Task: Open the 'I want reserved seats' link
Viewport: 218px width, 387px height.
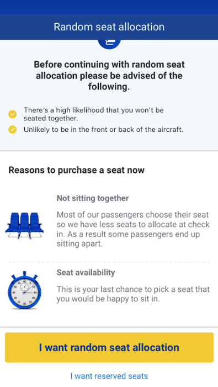Action: 109,376
